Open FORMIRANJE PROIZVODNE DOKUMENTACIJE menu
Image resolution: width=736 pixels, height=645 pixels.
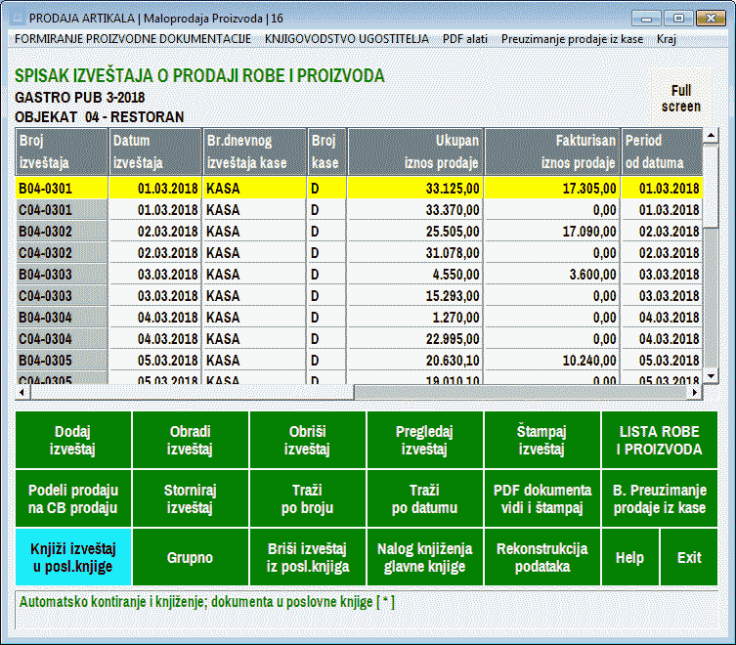133,39
